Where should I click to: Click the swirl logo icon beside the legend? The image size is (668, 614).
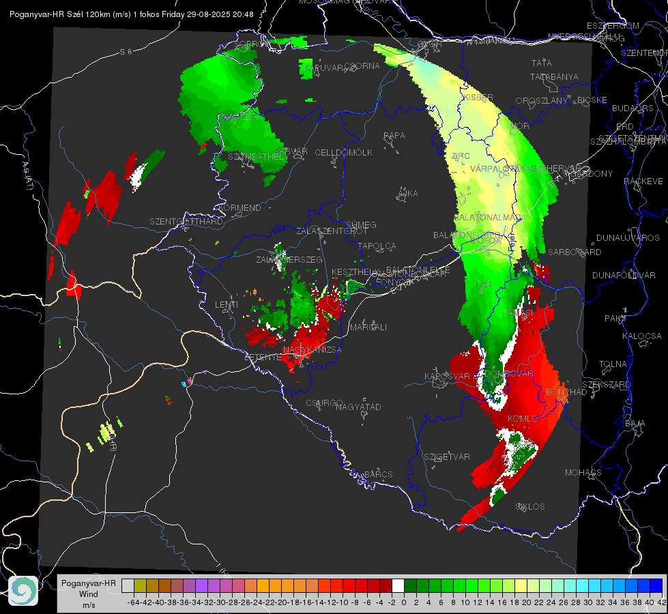pyautogui.click(x=23, y=590)
